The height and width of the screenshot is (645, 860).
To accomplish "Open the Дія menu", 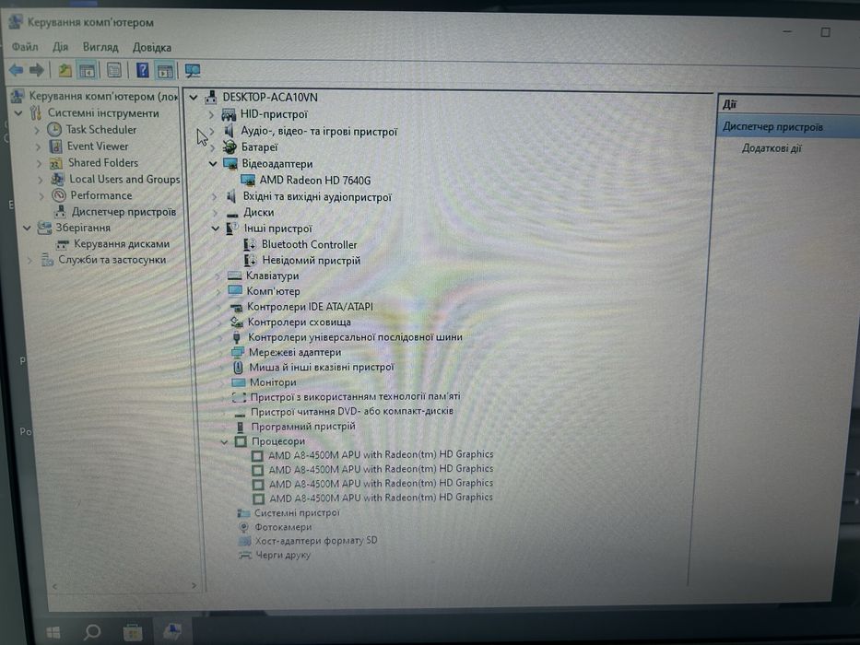I will (60, 47).
